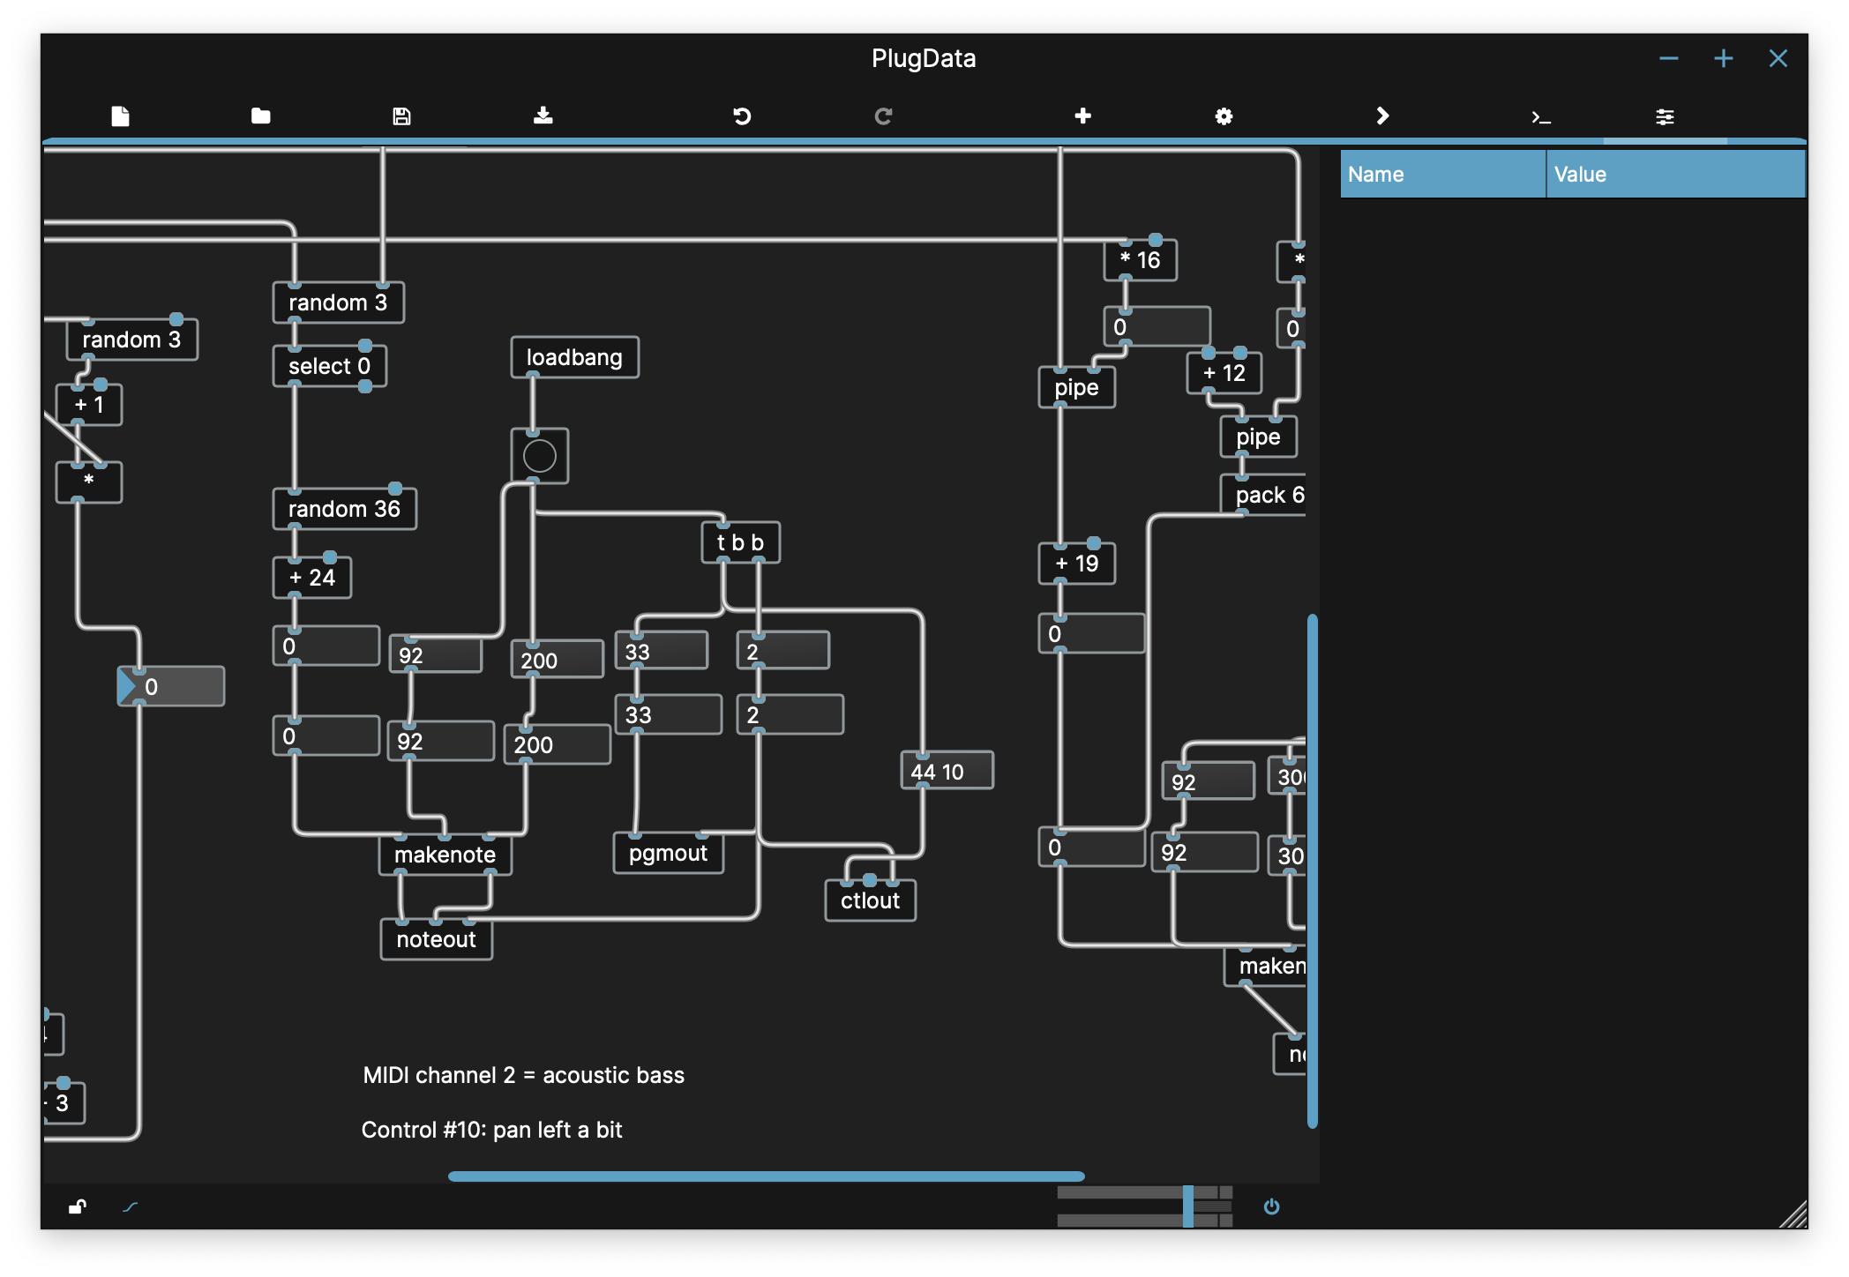Create a new patch document
The image size is (1849, 1277).
(x=120, y=116)
